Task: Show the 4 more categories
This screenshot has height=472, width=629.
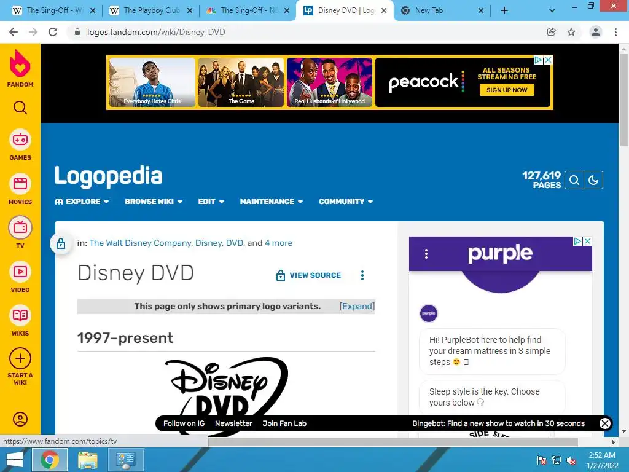Action: pyautogui.click(x=278, y=243)
